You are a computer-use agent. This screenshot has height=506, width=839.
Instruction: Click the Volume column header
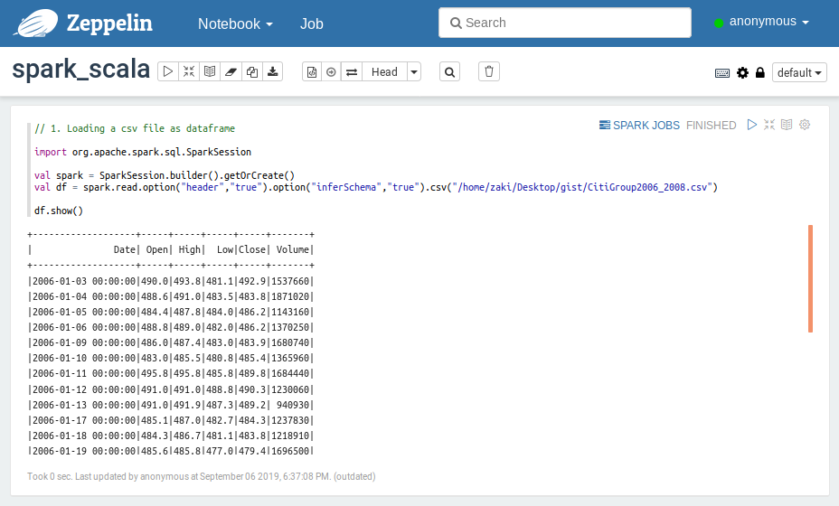(x=292, y=249)
